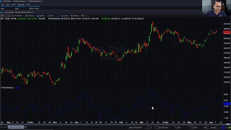Click the 02:28 clock in status bar
Screen dimensions: 231x130
pos(213,127)
